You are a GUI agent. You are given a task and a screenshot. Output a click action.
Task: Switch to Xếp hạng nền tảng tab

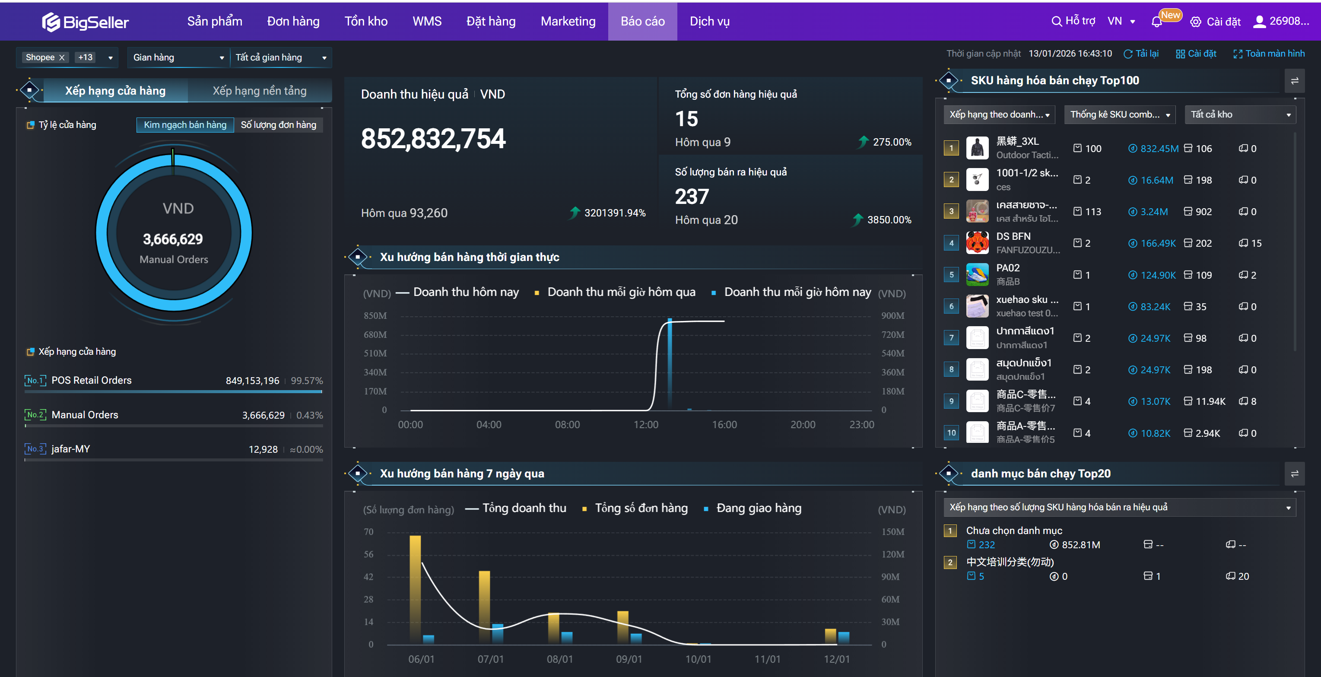coord(260,91)
